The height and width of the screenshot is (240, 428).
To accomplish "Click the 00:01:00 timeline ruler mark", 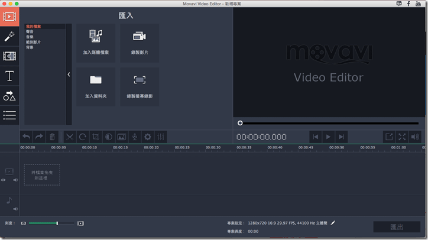I will point(398,147).
